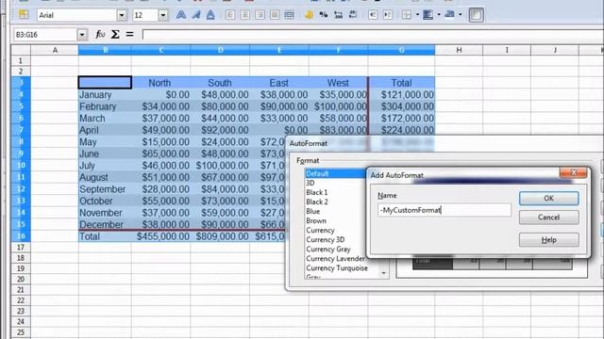Click the Total cell in column G
Viewport: 604px width, 339px height.
(x=401, y=83)
